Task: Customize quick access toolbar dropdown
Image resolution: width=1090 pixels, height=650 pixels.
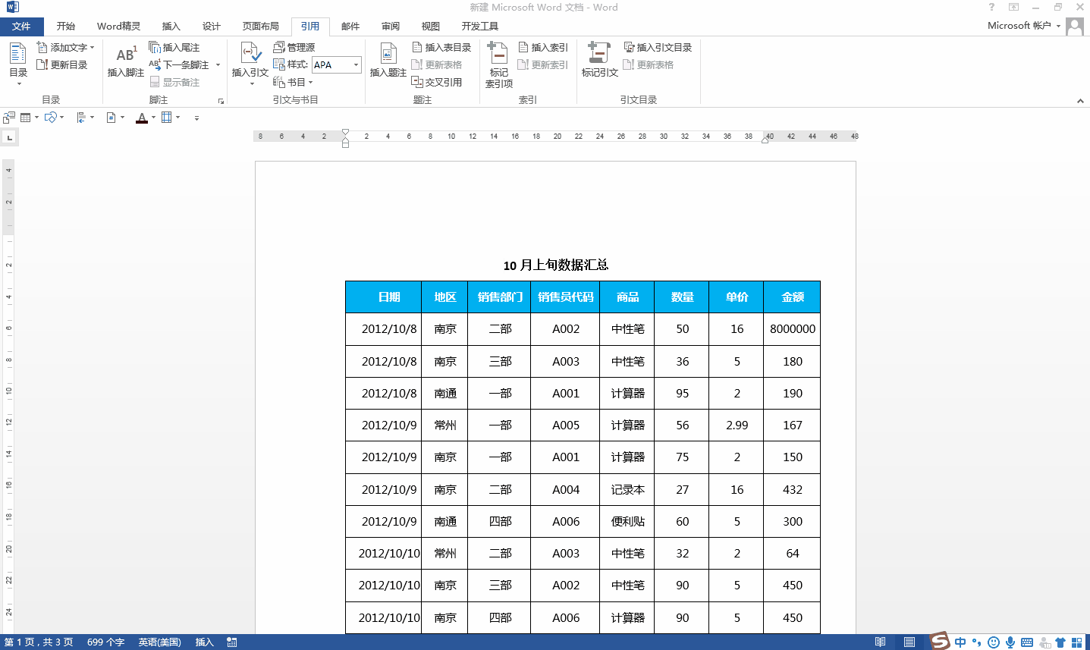Action: click(196, 118)
